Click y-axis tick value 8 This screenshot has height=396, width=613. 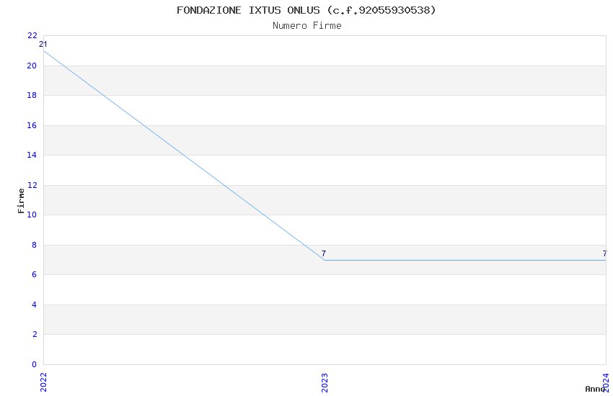[35, 245]
